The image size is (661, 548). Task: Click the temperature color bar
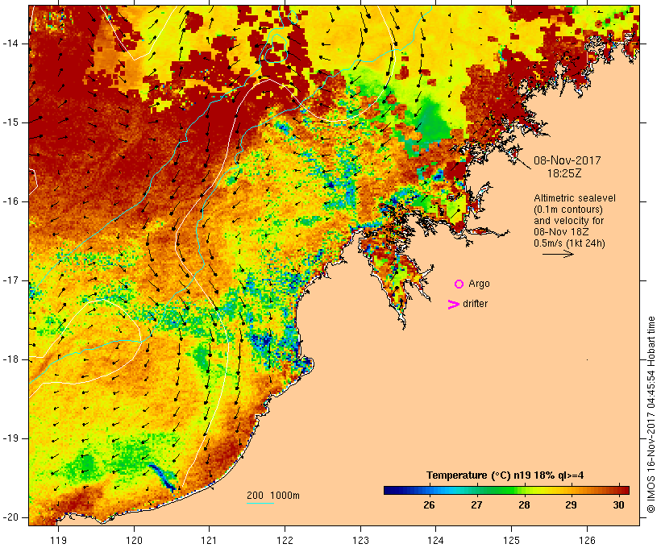pos(506,490)
